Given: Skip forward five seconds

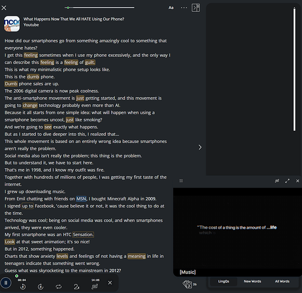Looking at the screenshot, I should click(x=40, y=287).
